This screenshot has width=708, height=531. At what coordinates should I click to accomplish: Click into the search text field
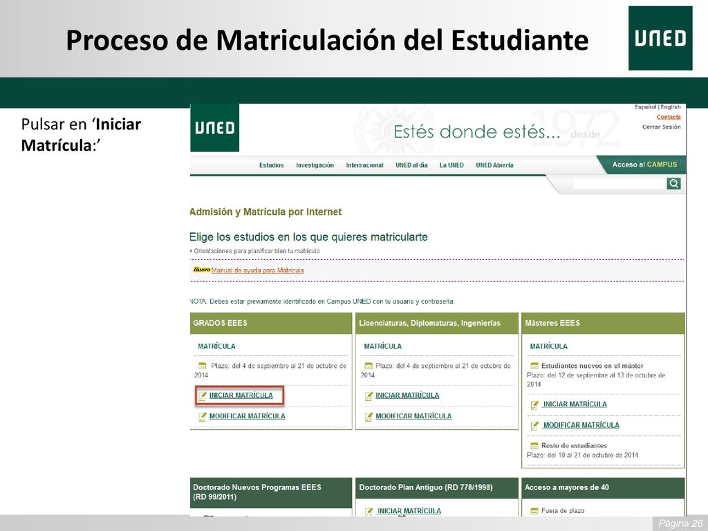click(619, 184)
